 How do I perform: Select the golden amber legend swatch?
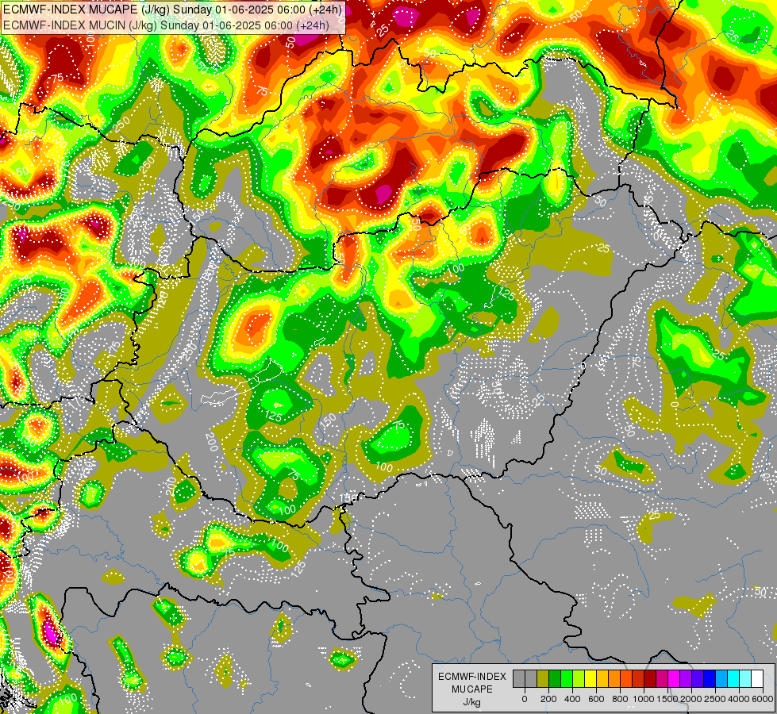[602, 678]
